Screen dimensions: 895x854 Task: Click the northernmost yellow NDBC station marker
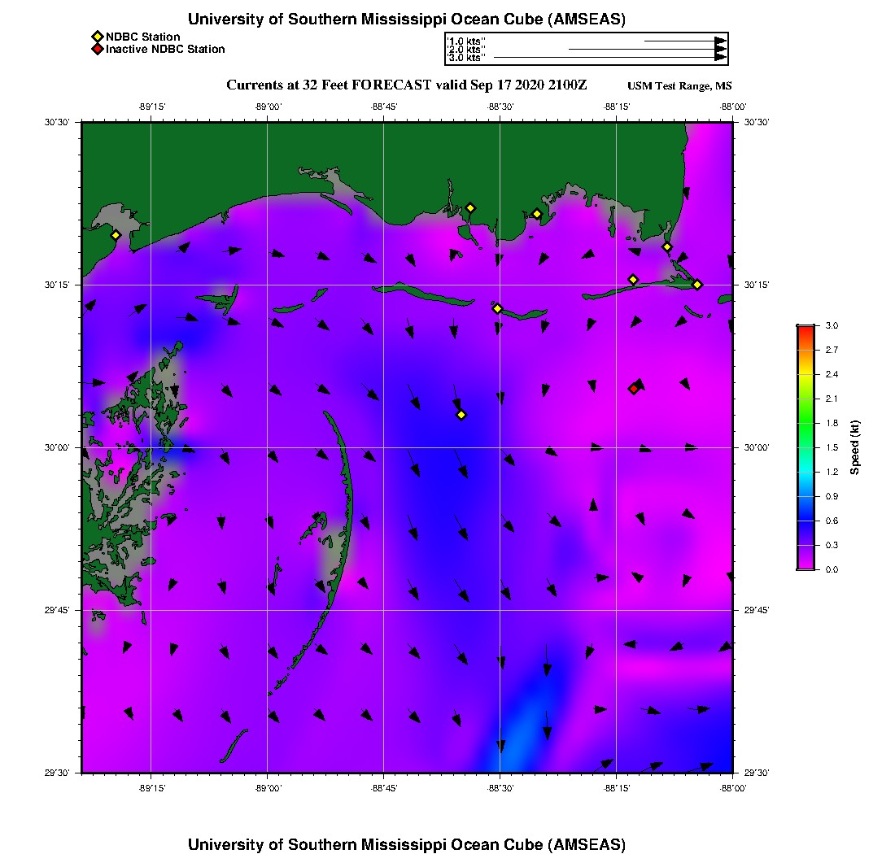coord(470,207)
